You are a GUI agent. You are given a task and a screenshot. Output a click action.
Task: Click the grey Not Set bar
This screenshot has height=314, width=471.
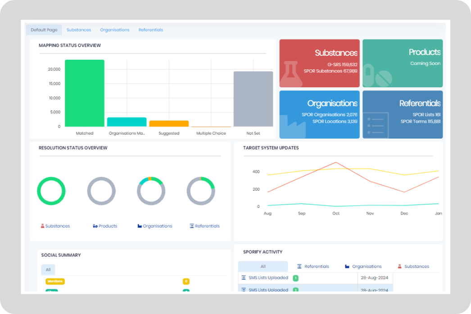pos(253,99)
